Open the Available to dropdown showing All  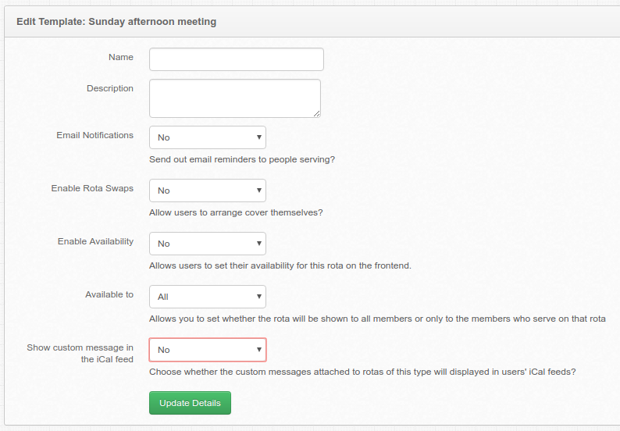click(208, 297)
